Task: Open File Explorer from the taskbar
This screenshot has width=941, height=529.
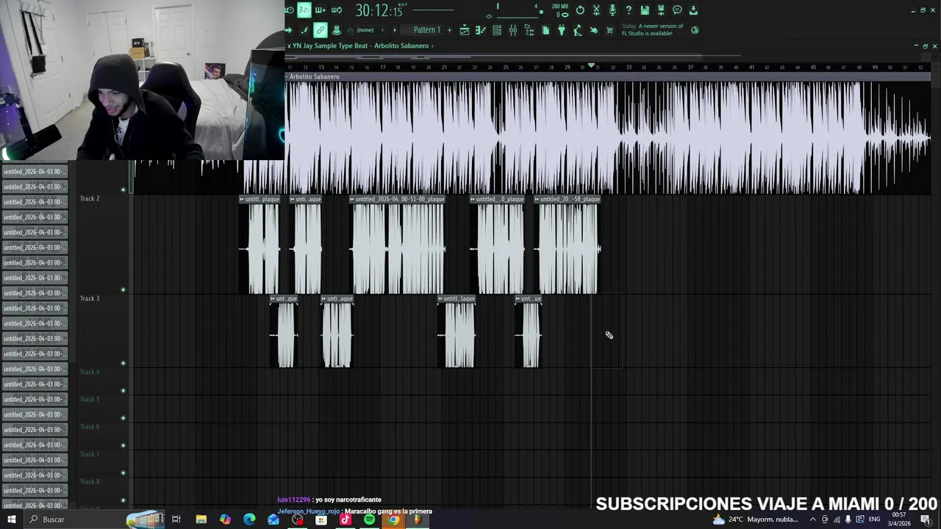Action: pos(201,519)
